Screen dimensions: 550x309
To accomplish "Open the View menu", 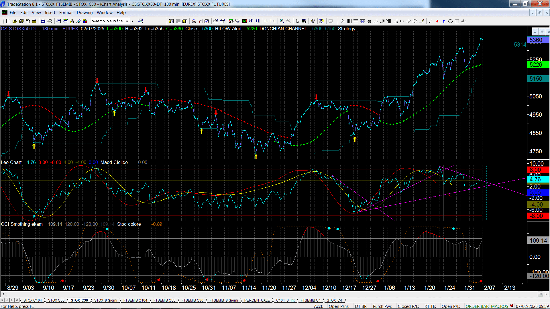I will coord(36,13).
